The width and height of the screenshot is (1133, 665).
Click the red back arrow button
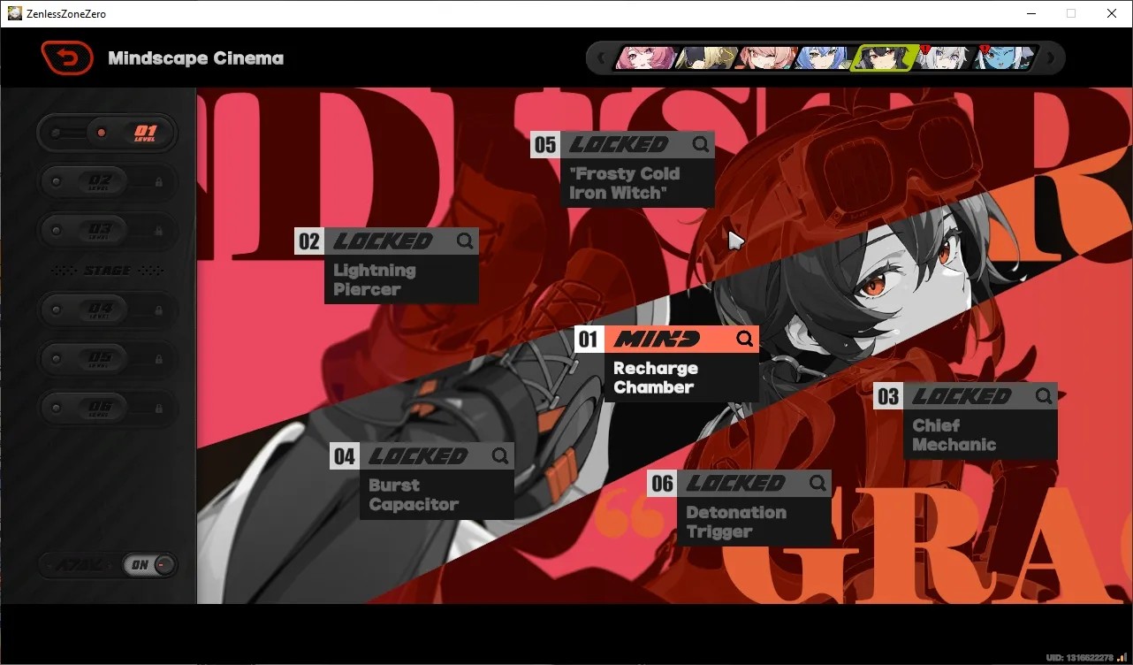point(67,58)
